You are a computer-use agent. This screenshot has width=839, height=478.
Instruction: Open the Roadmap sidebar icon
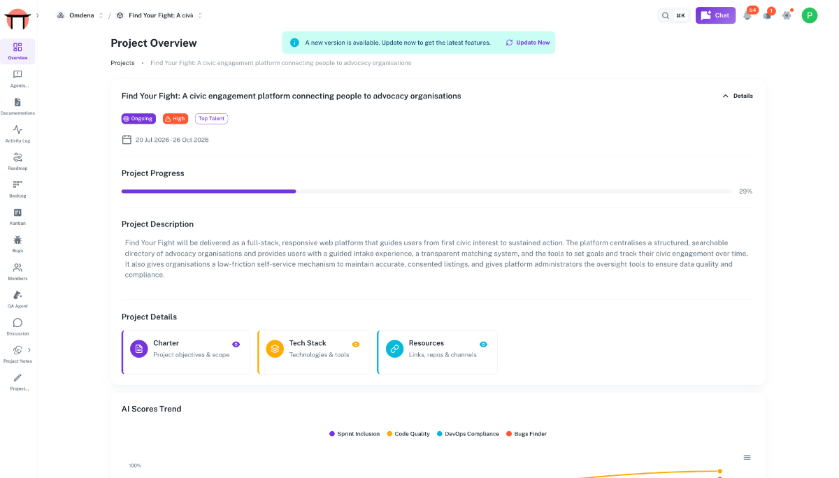[17, 157]
